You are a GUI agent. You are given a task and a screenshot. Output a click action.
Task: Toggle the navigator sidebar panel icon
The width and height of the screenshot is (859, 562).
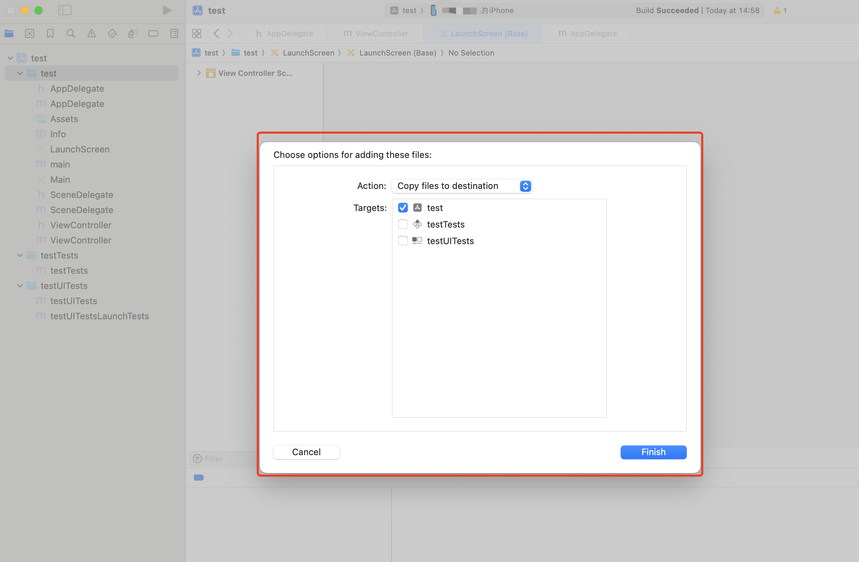click(65, 10)
